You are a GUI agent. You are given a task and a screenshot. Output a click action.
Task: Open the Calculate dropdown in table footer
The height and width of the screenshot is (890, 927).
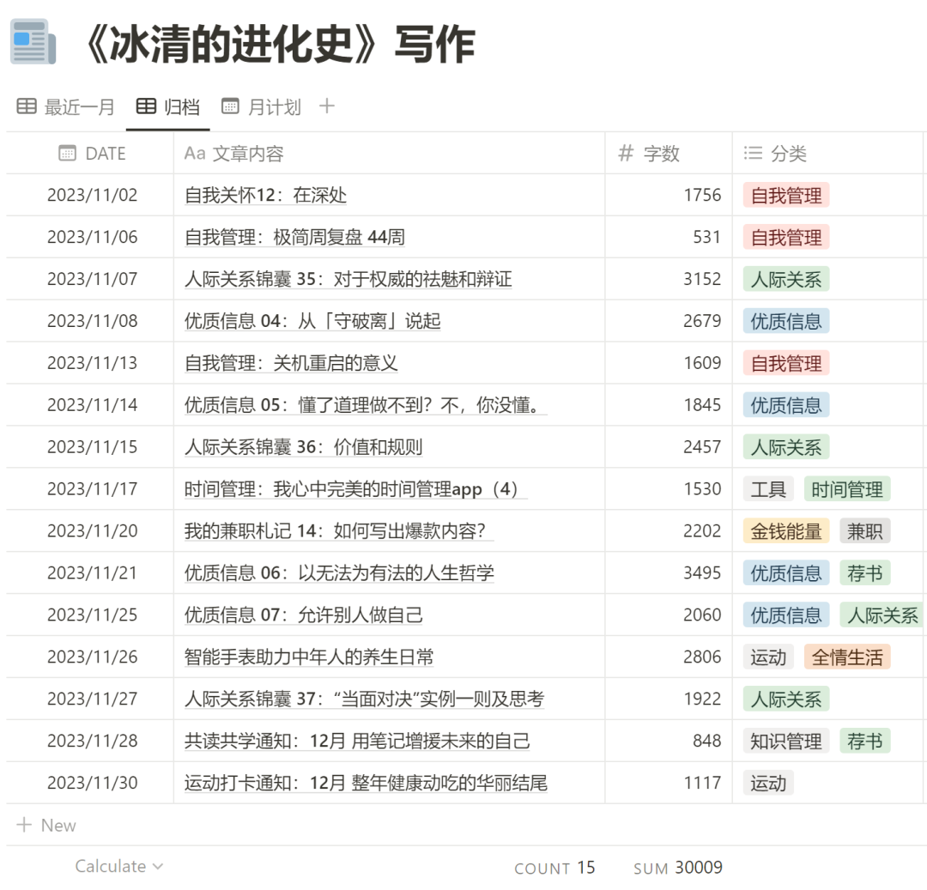pyautogui.click(x=118, y=866)
